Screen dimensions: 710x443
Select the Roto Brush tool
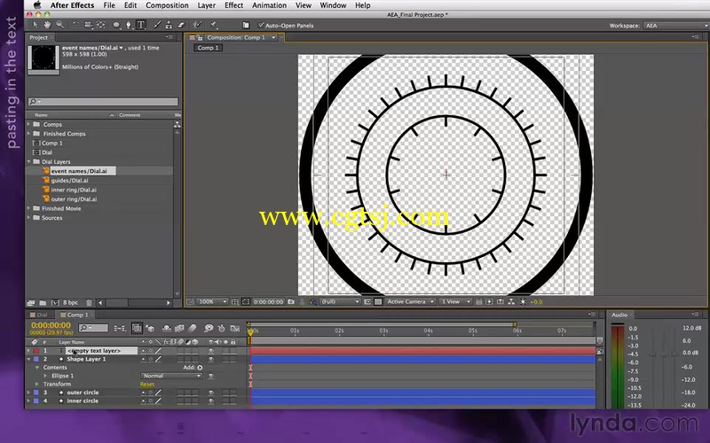click(197, 26)
